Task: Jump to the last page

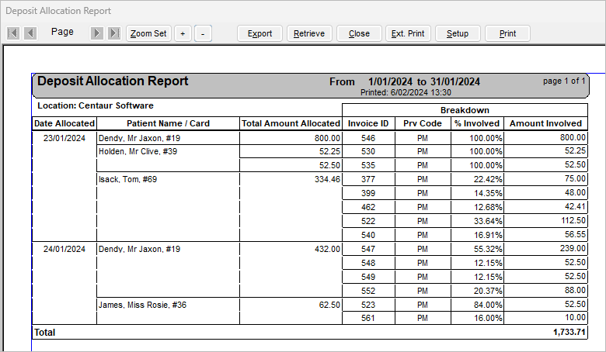Action: click(114, 33)
